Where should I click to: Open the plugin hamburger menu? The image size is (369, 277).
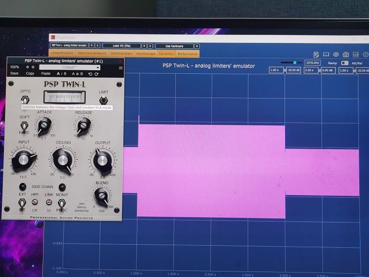tap(120, 68)
